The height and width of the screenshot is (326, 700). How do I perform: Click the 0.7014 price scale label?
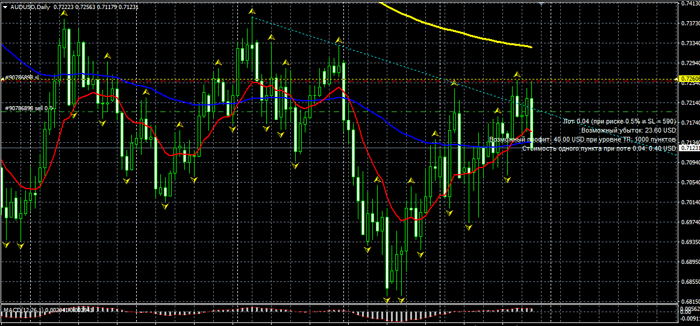[x=690, y=202]
